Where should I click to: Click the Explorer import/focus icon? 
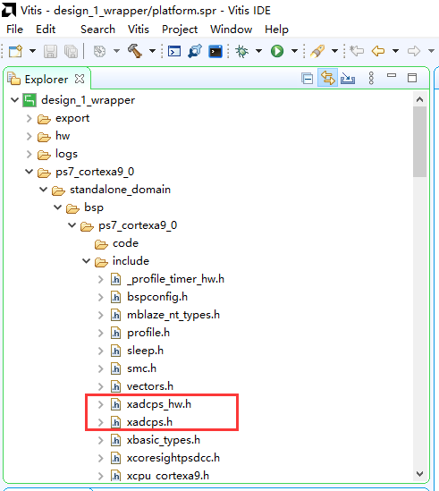coord(348,79)
